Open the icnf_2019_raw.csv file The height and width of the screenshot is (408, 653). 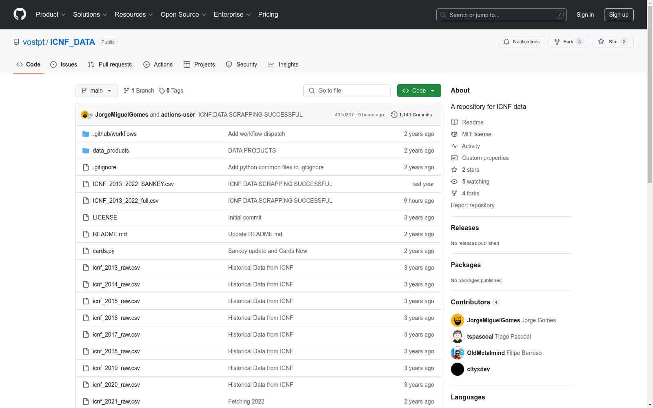116,368
